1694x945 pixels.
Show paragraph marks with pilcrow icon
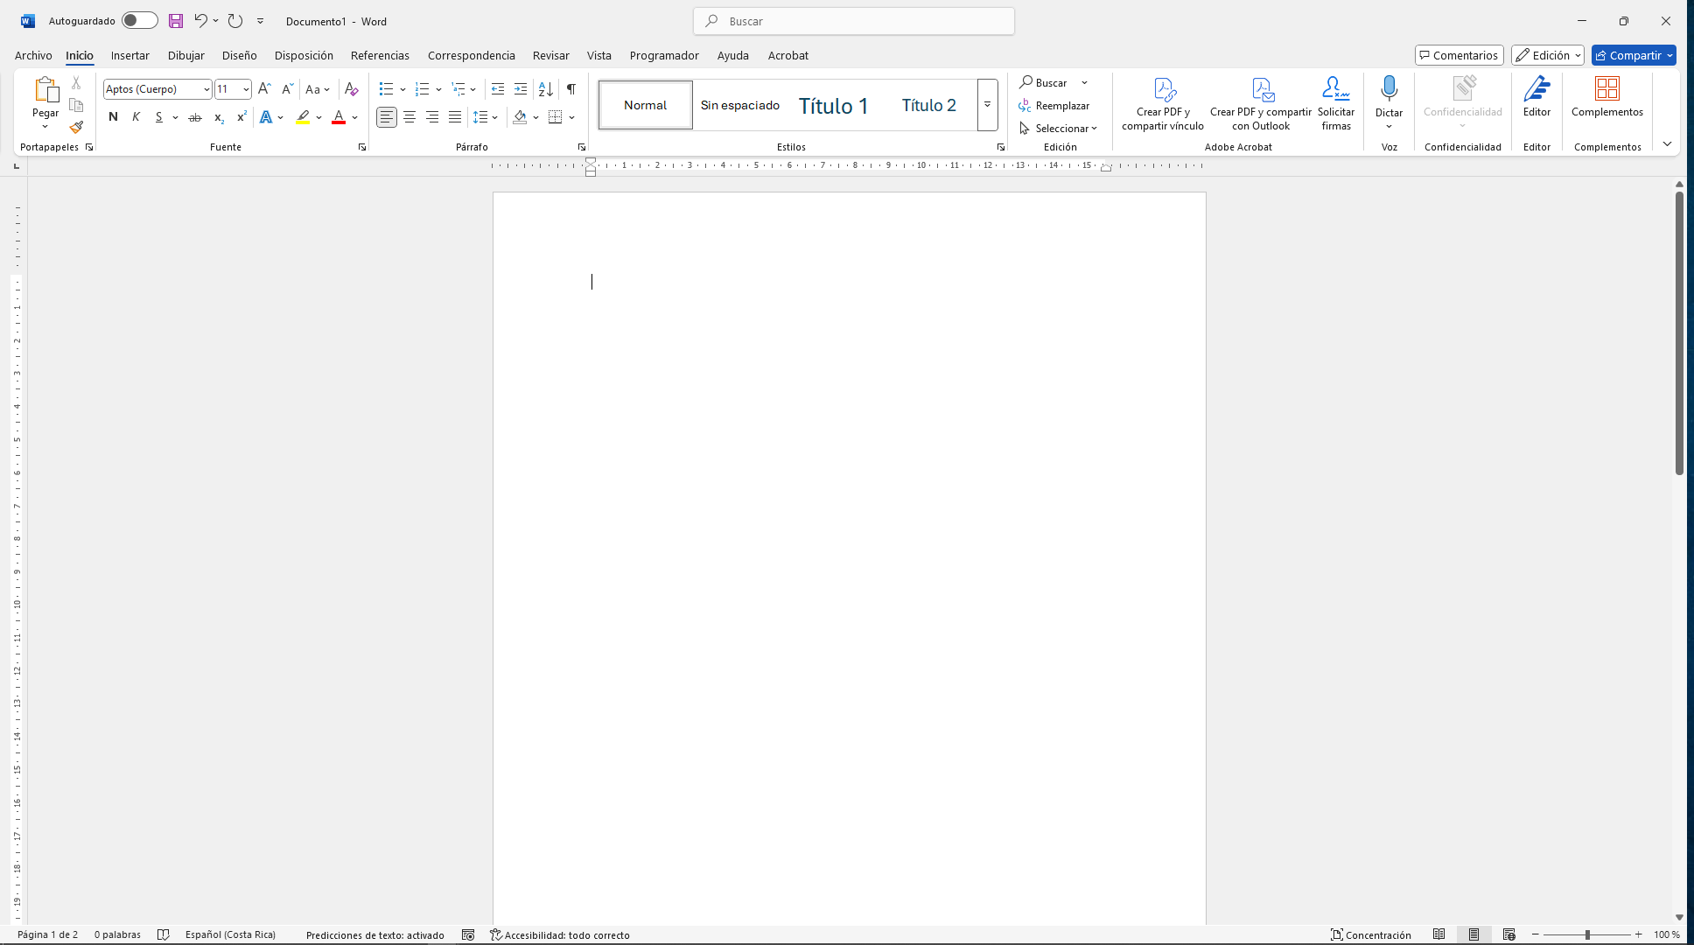click(x=570, y=89)
